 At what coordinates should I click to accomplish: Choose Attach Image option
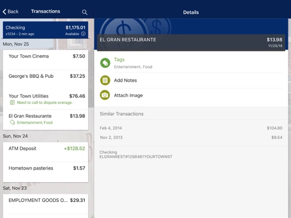(x=128, y=95)
